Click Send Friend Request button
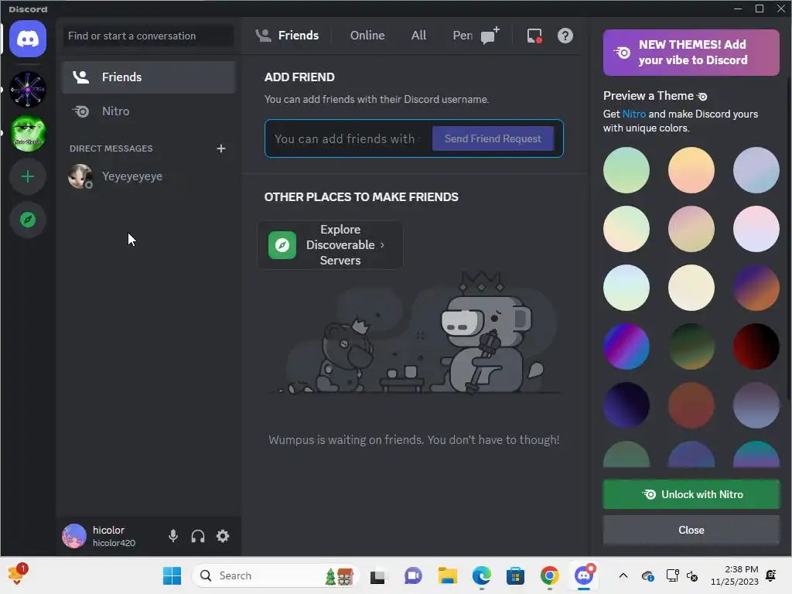Viewport: 792px width, 594px height. 493,138
